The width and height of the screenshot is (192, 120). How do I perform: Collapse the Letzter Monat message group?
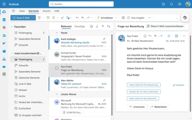click(57, 94)
